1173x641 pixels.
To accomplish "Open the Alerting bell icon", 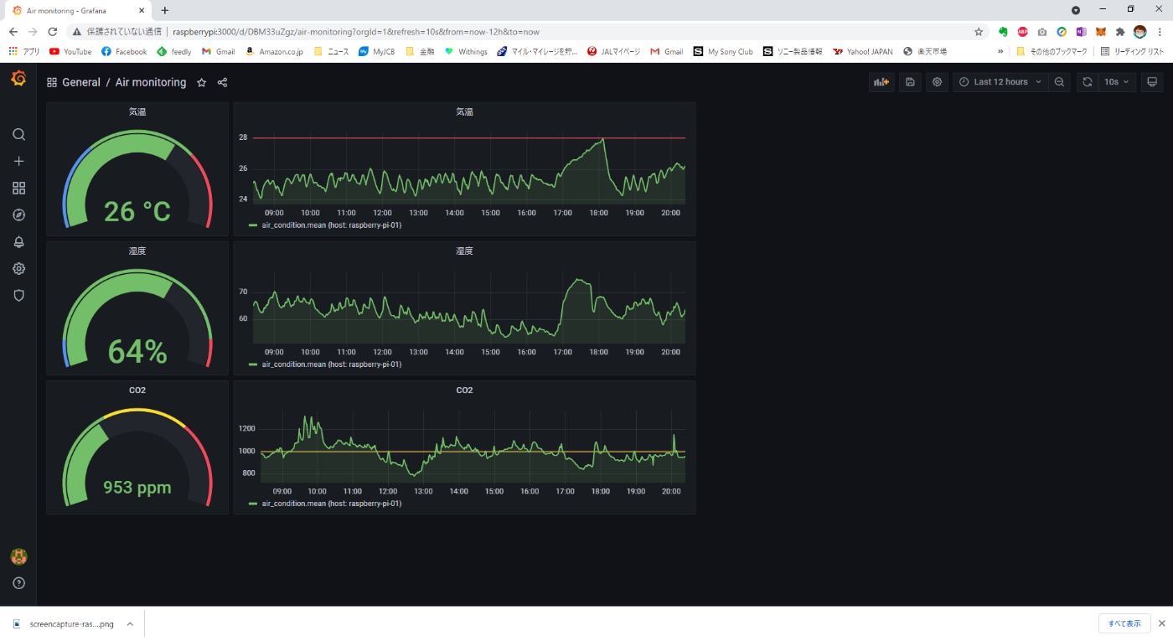I will pos(18,241).
